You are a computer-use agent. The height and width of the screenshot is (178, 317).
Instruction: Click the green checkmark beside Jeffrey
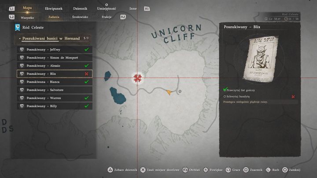point(87,49)
